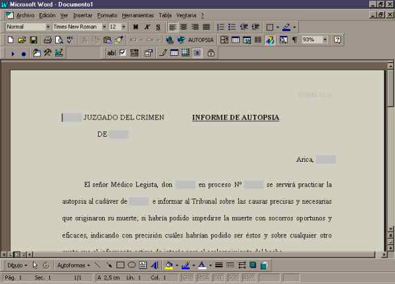Select the Rectangle drawing tool
395x284 pixels.
(x=120, y=266)
